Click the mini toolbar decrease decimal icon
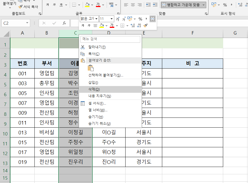This screenshot has height=183, width=248. tap(139, 26)
